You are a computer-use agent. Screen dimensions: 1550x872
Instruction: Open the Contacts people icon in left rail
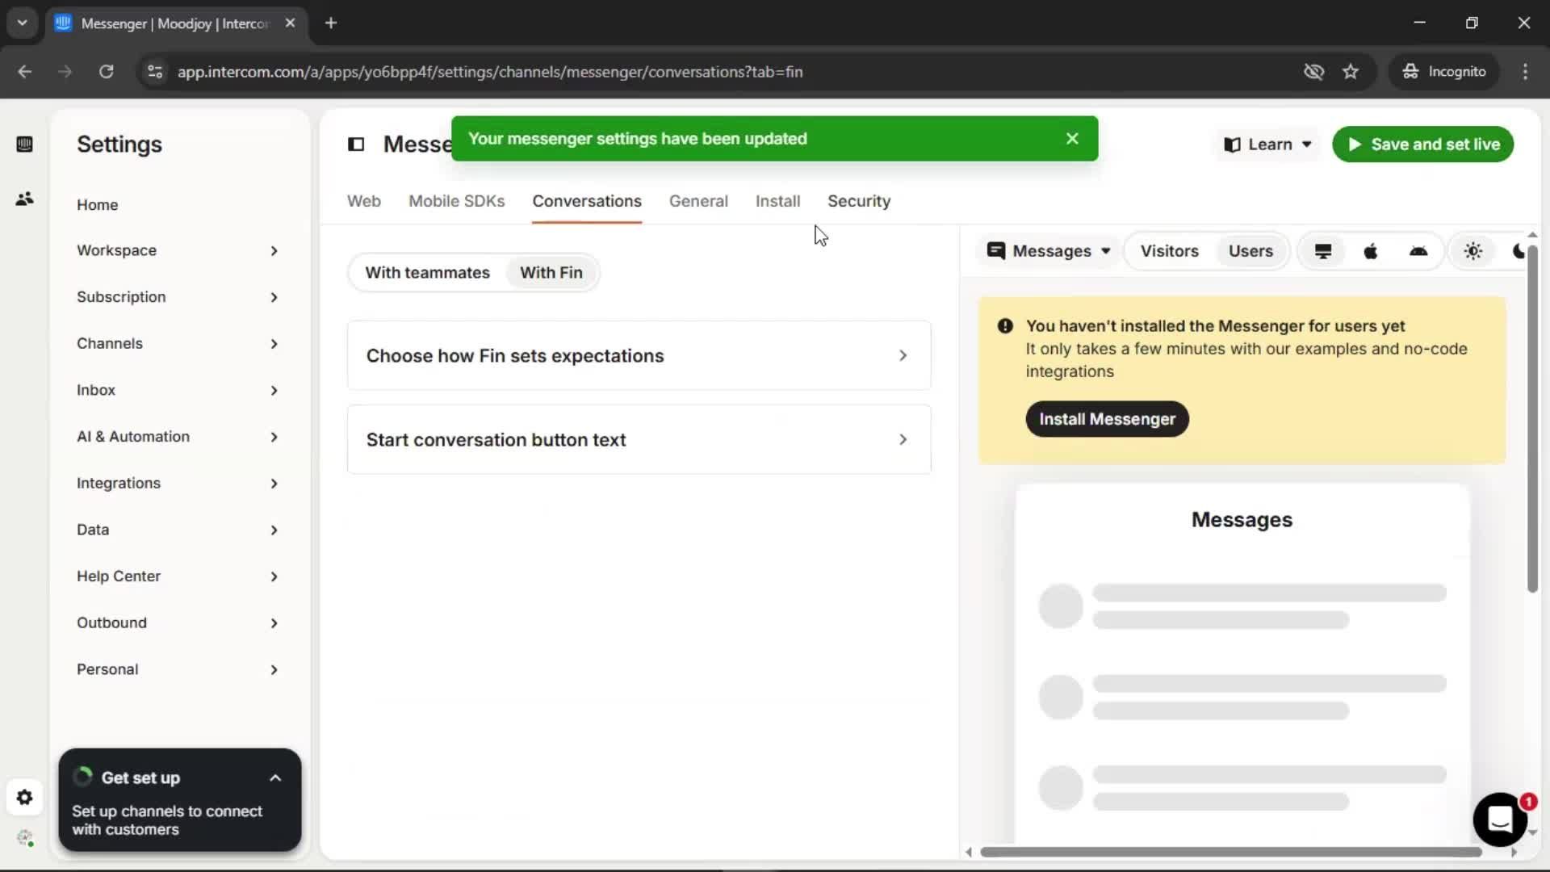click(24, 199)
